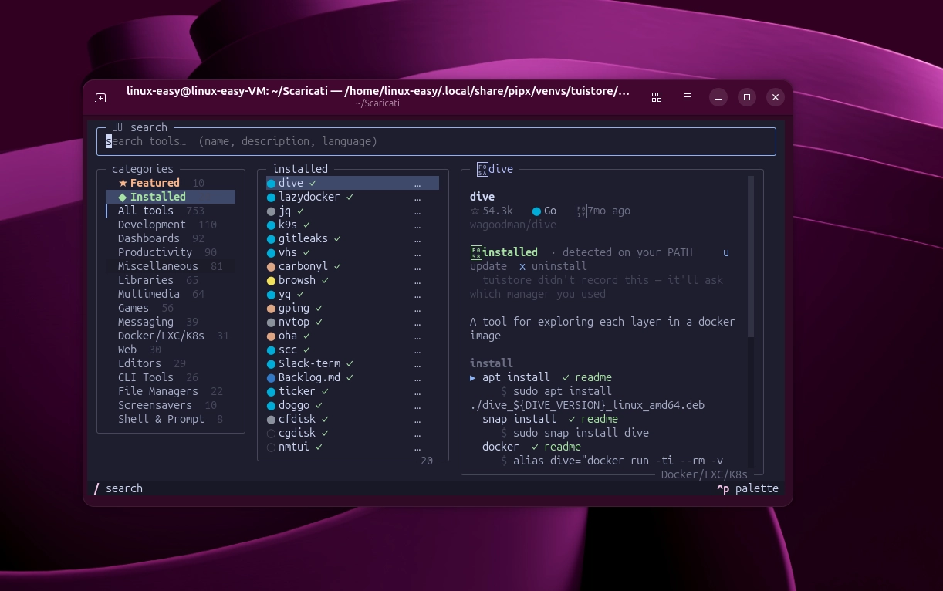Select the ticker tool row
Image resolution: width=943 pixels, height=591 pixels.
coord(353,392)
